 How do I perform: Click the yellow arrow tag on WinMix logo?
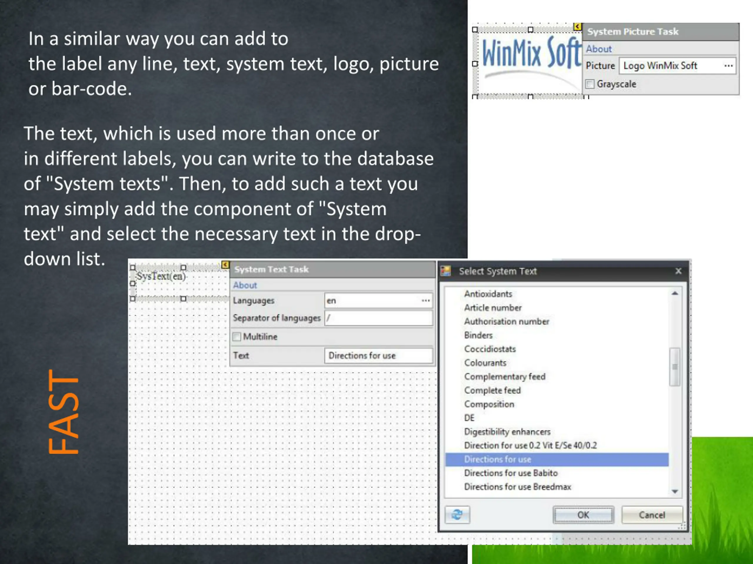(x=577, y=26)
